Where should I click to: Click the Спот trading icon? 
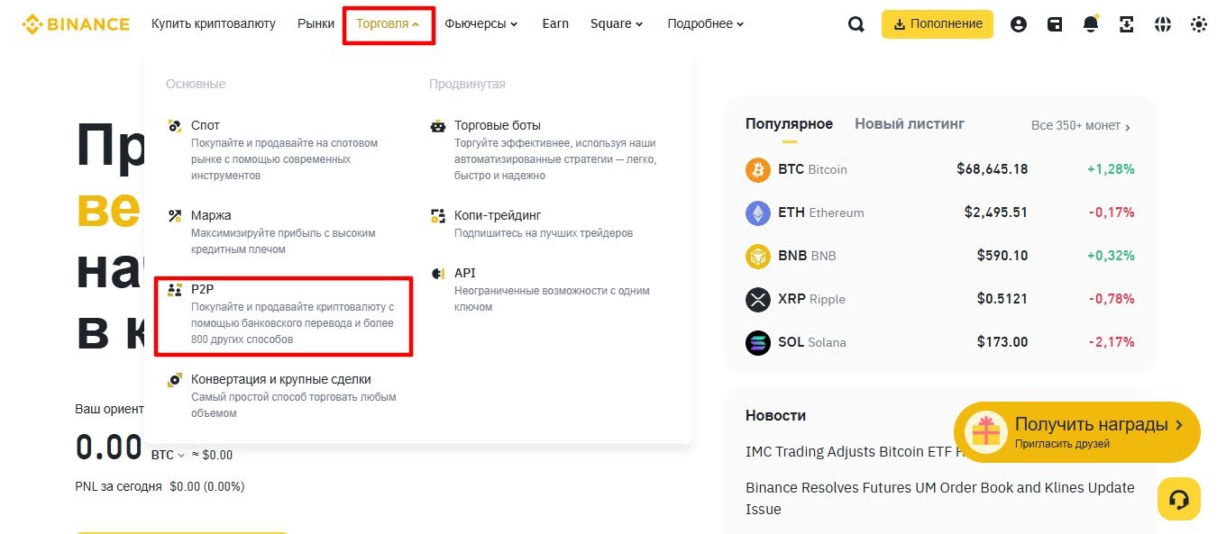174,125
